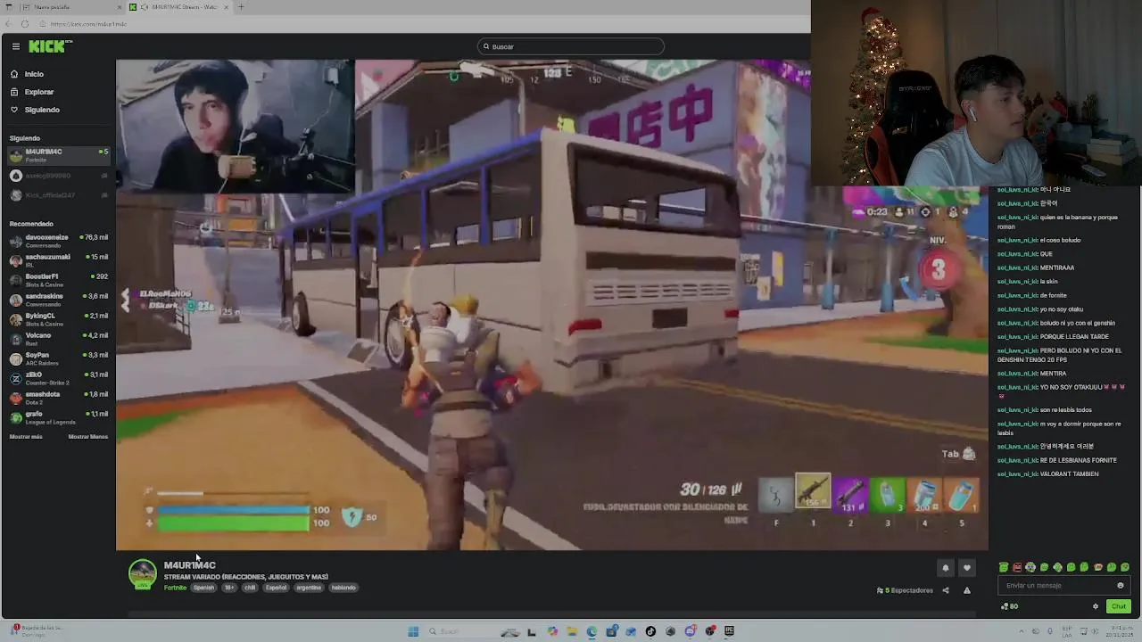
Task: Select the hablando tag
Action: 343,588
